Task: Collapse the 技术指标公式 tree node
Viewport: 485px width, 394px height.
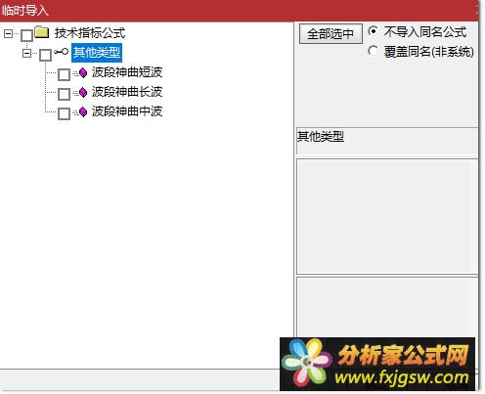Action: coord(8,33)
